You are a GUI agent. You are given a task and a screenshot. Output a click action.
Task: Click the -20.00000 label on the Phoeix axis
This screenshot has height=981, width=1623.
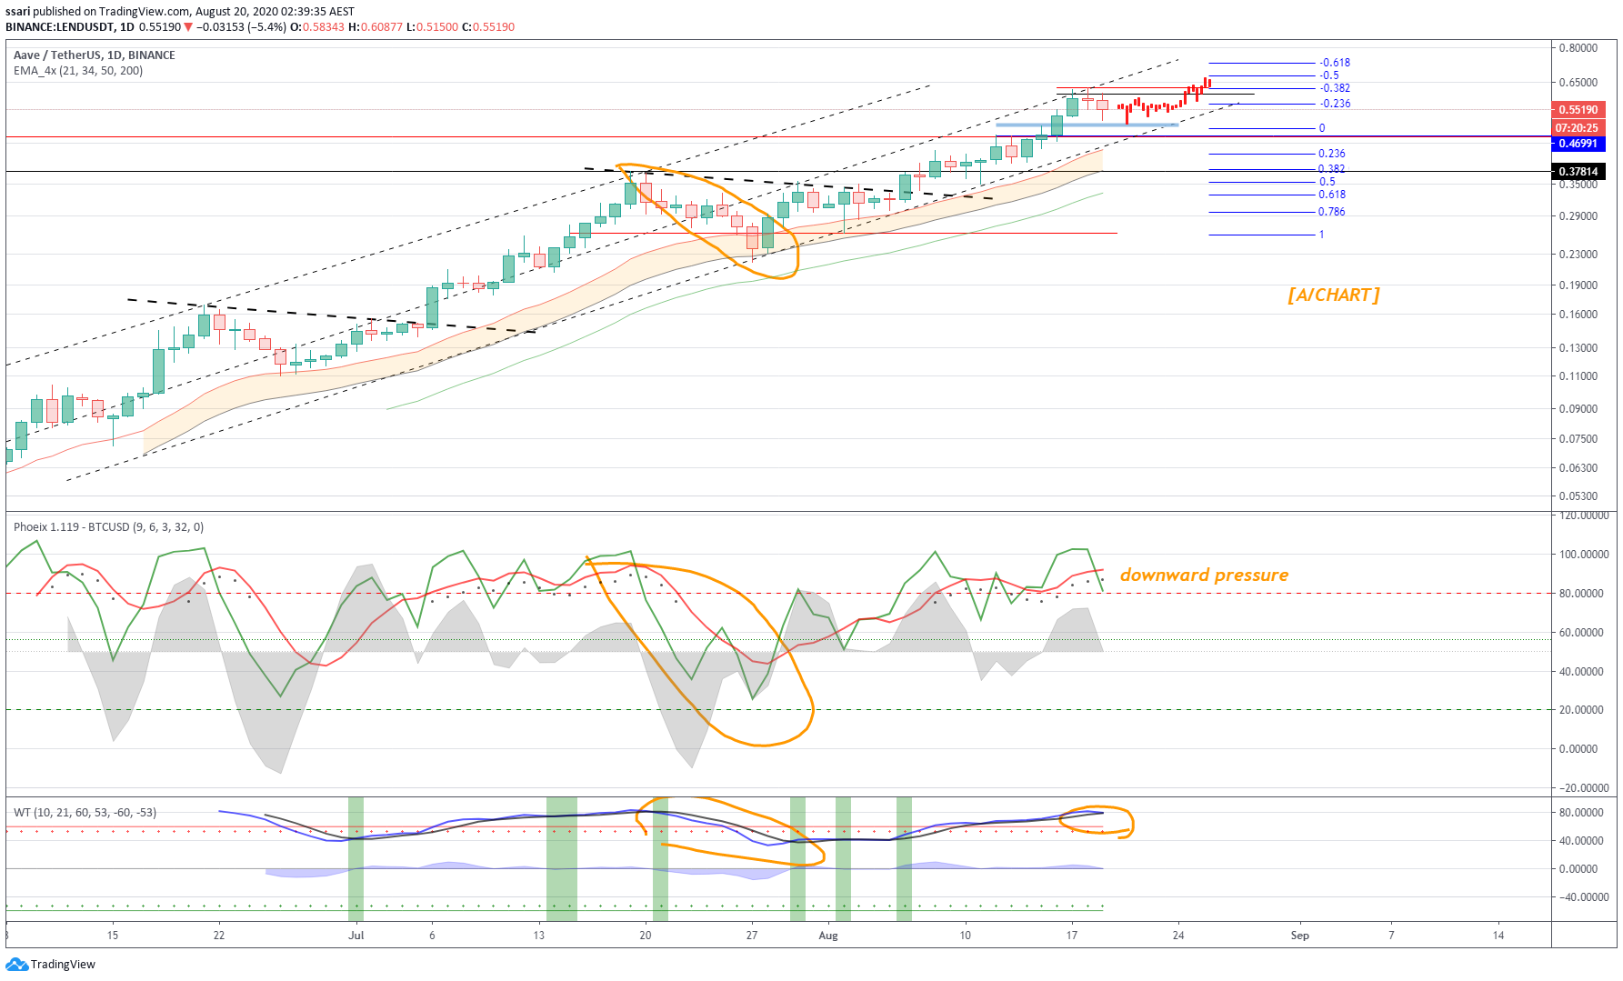click(x=1584, y=788)
